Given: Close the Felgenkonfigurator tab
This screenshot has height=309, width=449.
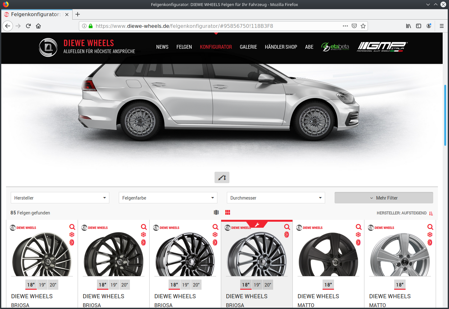Looking at the screenshot, I should pos(67,14).
